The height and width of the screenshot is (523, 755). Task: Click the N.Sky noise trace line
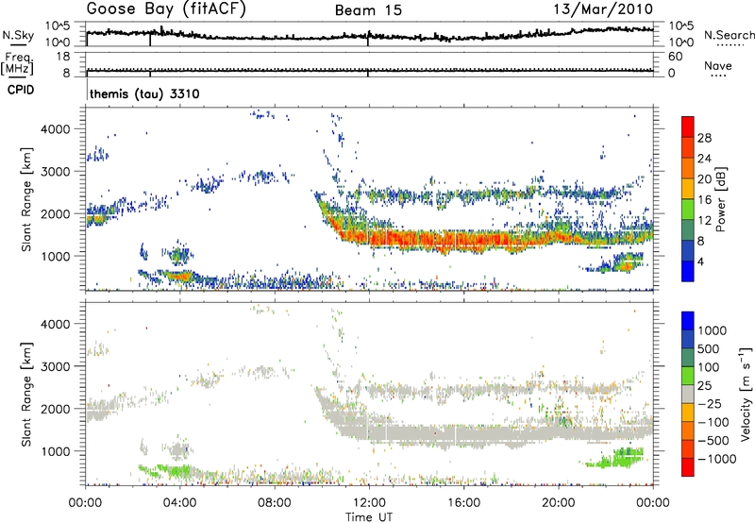click(370, 35)
